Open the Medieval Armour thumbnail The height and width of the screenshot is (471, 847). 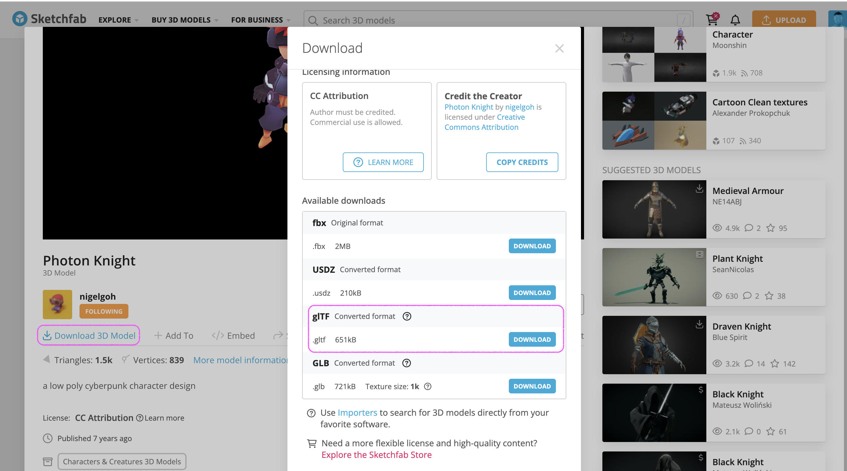pos(654,209)
